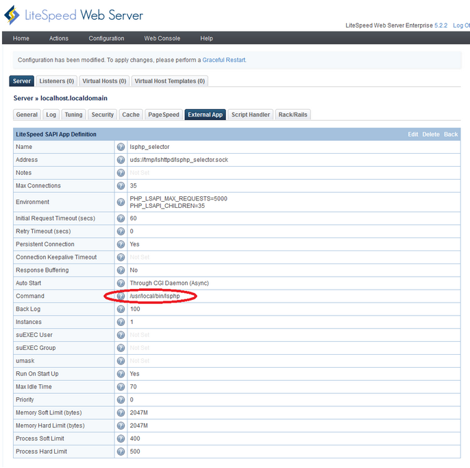Click the 5.2.2 version link
470x468 pixels.
[x=441, y=25]
